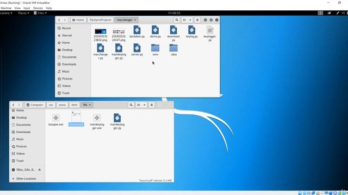Click Computer breadcrumb in file window
The width and height of the screenshot is (348, 195).
pyautogui.click(x=35, y=105)
